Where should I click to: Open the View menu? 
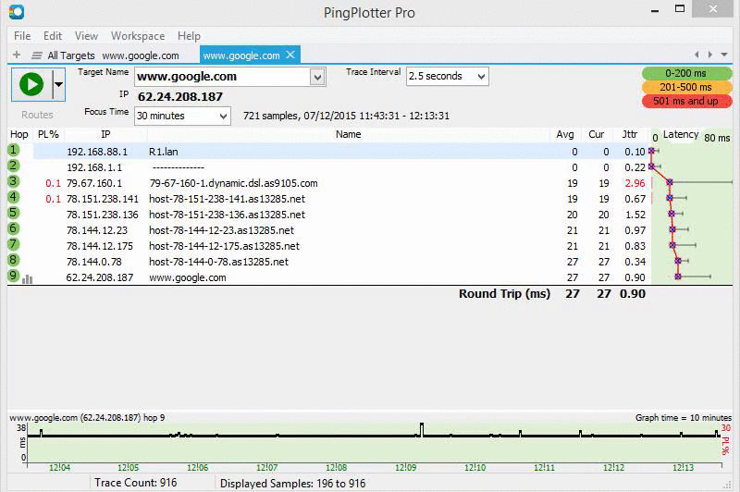[86, 36]
